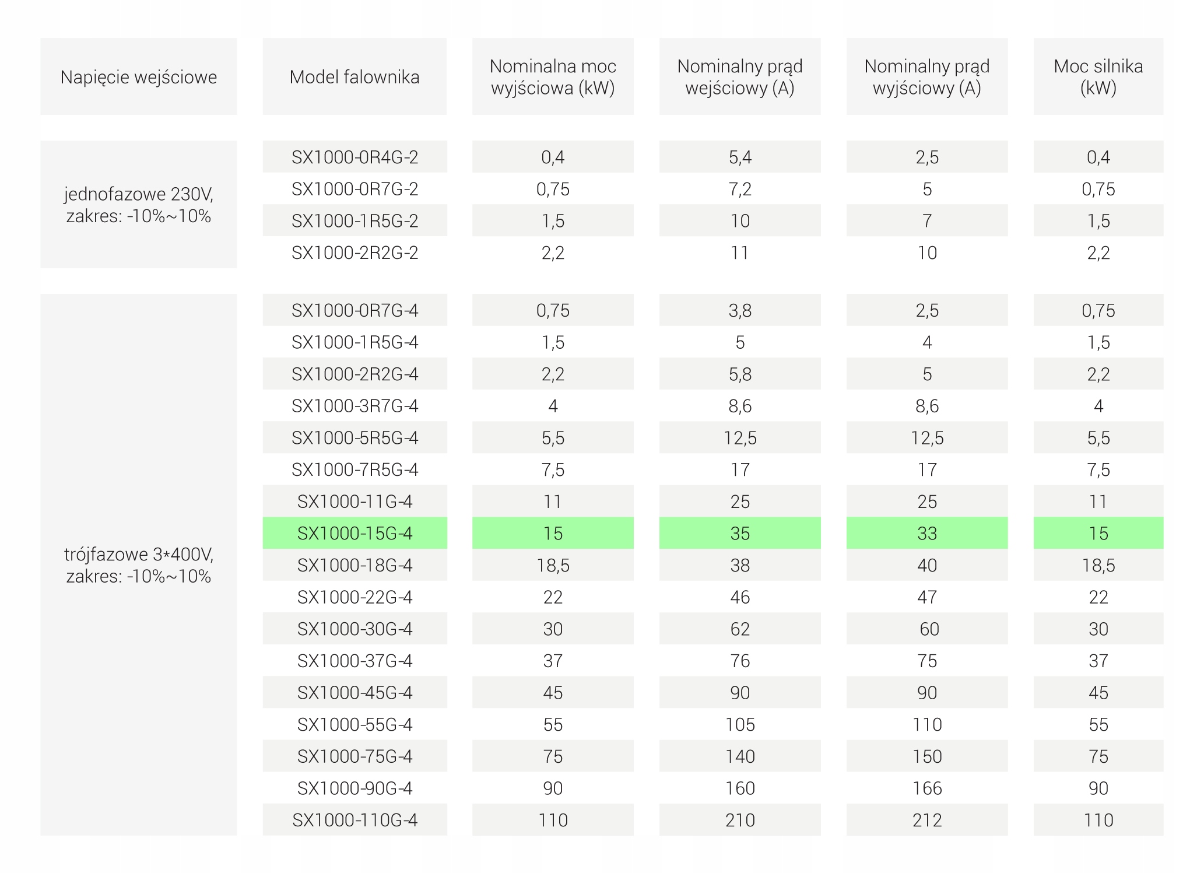Select the SX1000-55G-4 model cell
This screenshot has width=1204, height=873.
pos(354,724)
